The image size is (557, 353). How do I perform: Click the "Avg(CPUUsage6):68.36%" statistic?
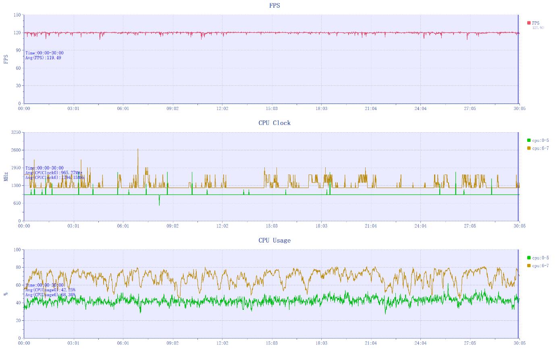point(50,295)
